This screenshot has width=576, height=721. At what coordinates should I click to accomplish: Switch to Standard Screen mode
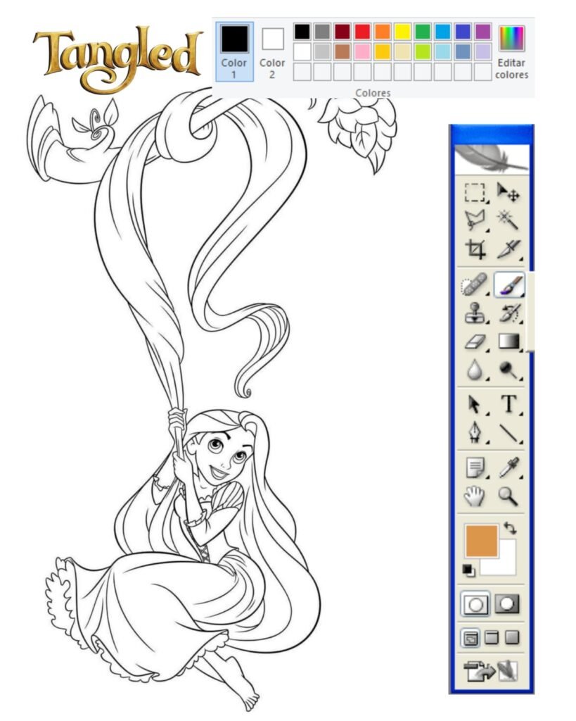click(471, 638)
